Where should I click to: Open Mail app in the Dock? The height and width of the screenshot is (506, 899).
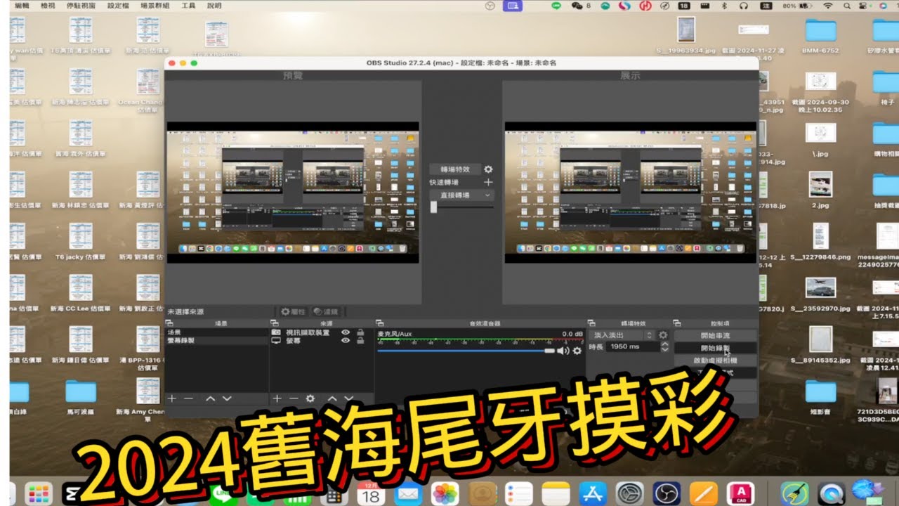[407, 493]
